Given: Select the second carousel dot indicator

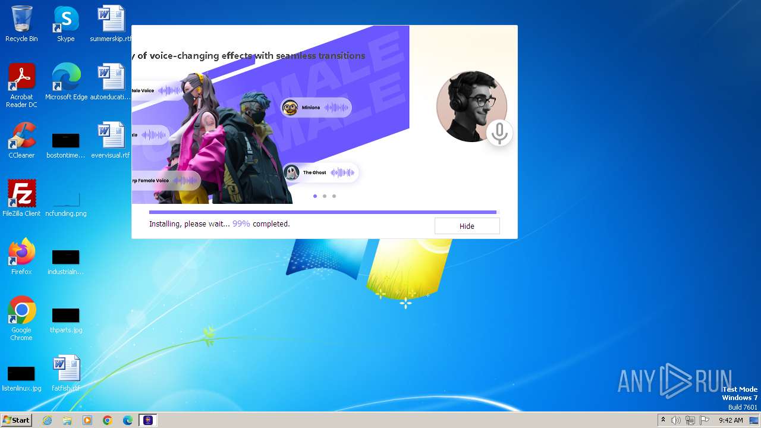Looking at the screenshot, I should pos(324,196).
